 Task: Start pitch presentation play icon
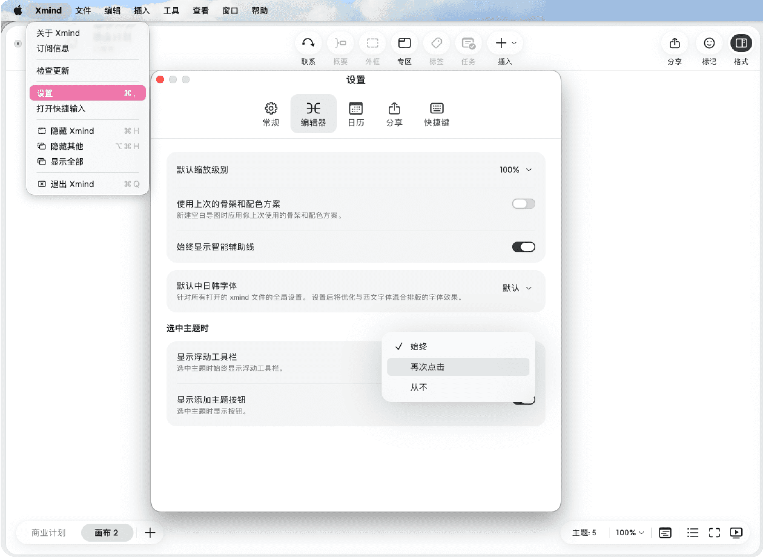coord(736,533)
